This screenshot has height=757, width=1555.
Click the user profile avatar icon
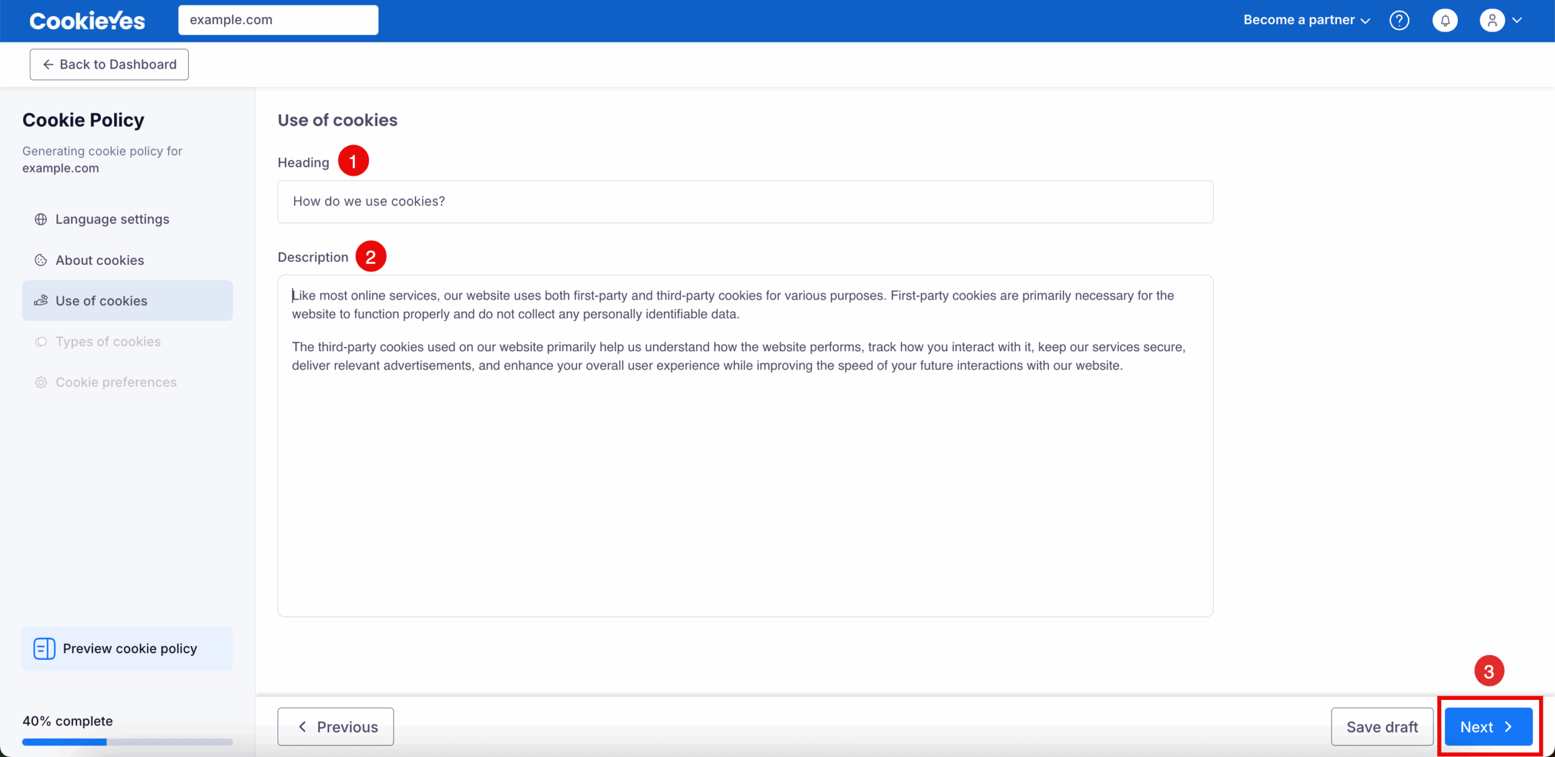(x=1492, y=20)
